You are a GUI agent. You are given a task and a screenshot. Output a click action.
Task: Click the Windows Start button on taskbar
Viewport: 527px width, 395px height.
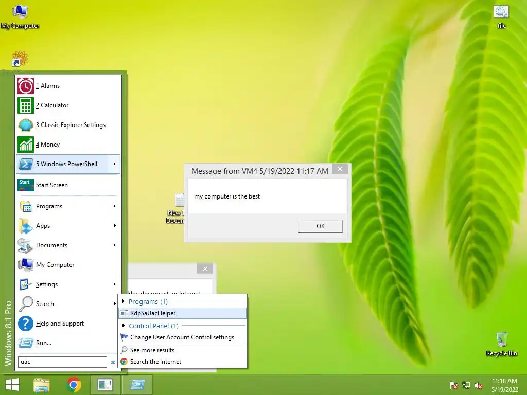coord(12,385)
